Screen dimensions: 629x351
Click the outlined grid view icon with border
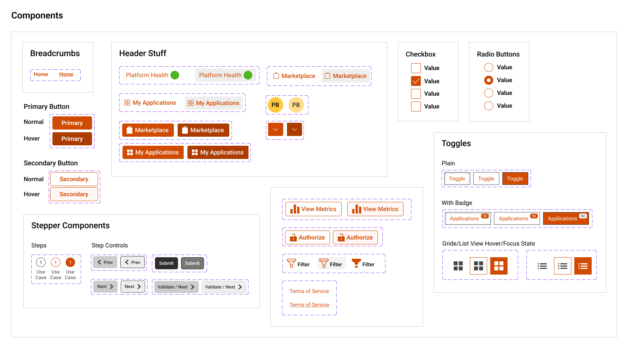pyautogui.click(x=478, y=266)
